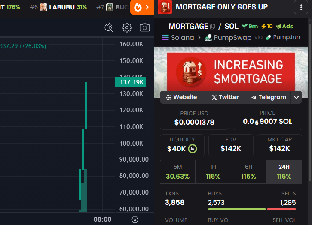Click the PumpSwap DEX link
The height and width of the screenshot is (225, 312).
(228, 38)
